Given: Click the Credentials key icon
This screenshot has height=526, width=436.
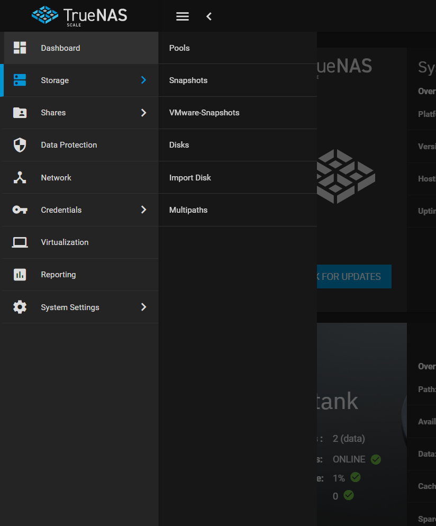Looking at the screenshot, I should tap(20, 210).
